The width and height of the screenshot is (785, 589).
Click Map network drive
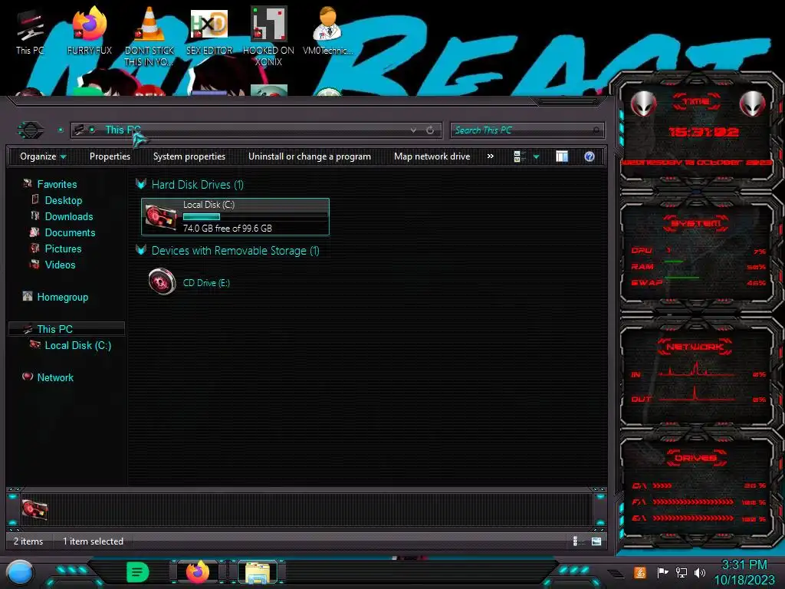(x=432, y=156)
